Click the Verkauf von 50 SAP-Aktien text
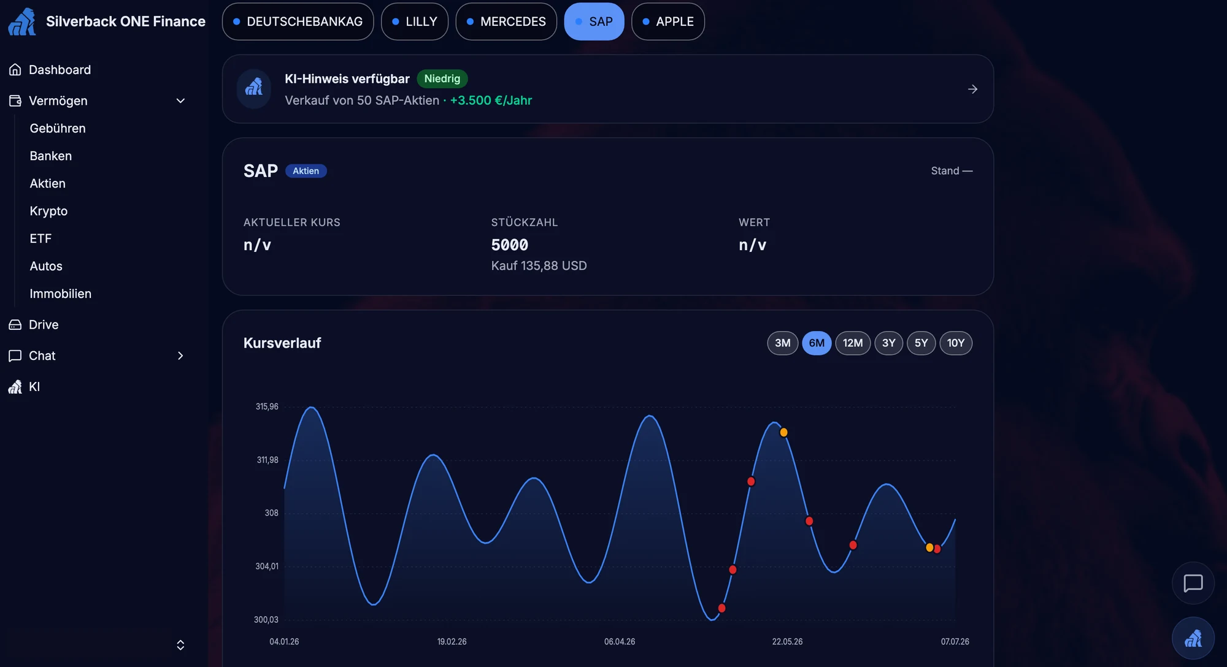Image resolution: width=1227 pixels, height=667 pixels. [362, 101]
